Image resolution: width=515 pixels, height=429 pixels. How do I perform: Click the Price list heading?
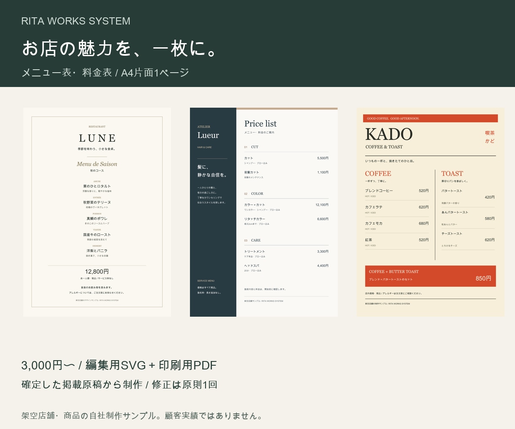(x=260, y=124)
